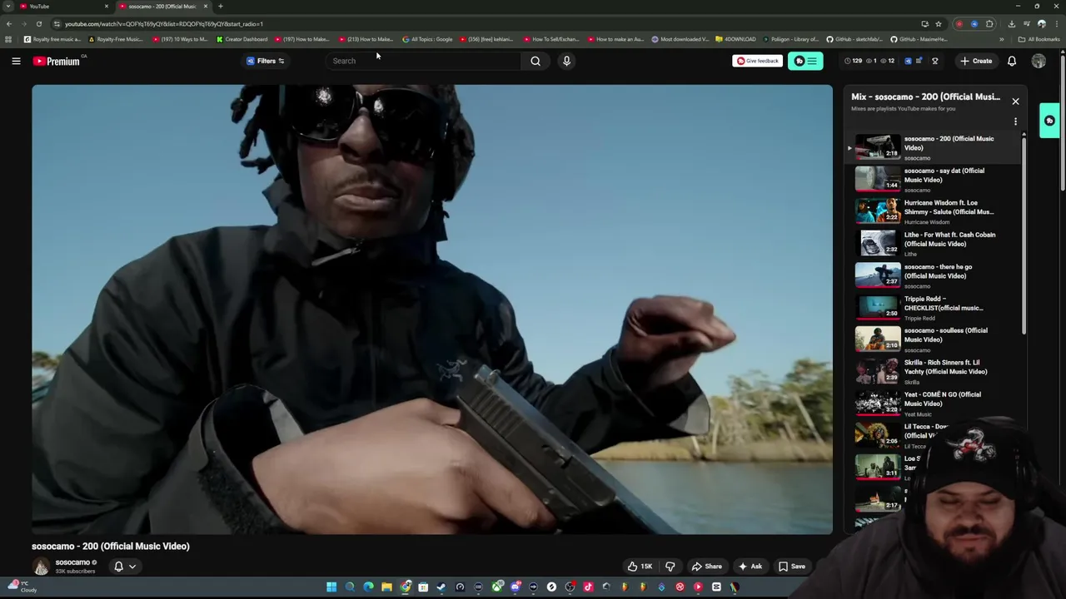Expand the subscription notification dropdown chevron
The height and width of the screenshot is (599, 1066).
[x=132, y=567]
